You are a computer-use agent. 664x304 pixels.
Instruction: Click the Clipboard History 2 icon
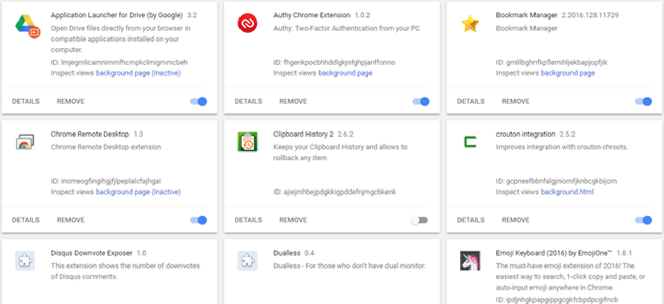[248, 142]
